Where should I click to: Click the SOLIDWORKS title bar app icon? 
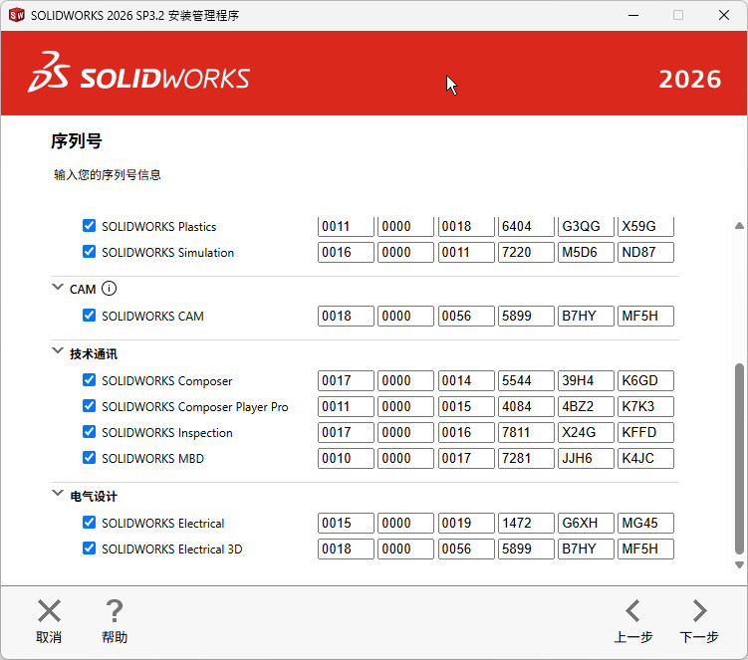pos(17,15)
